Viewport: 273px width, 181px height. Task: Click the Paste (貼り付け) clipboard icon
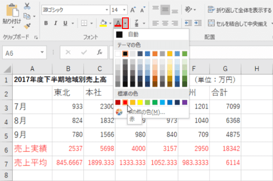click(x=13, y=10)
